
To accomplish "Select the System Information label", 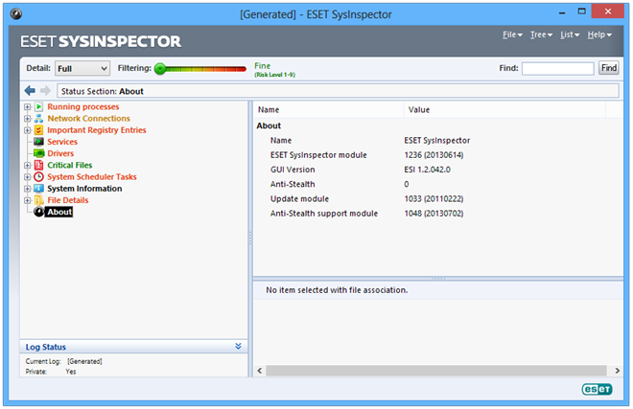I will point(84,189).
